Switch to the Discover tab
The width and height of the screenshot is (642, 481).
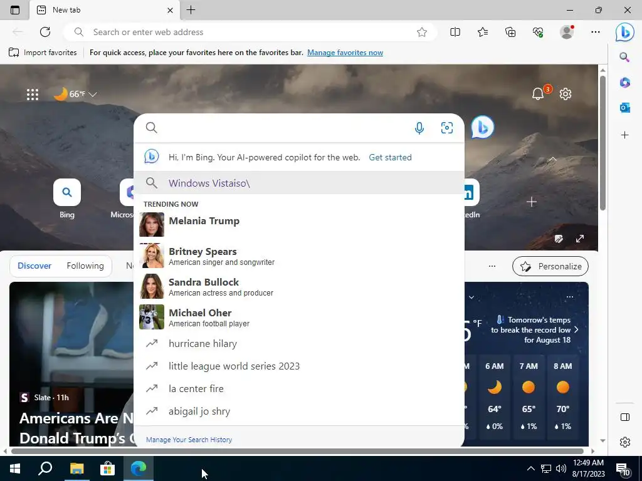click(x=34, y=266)
